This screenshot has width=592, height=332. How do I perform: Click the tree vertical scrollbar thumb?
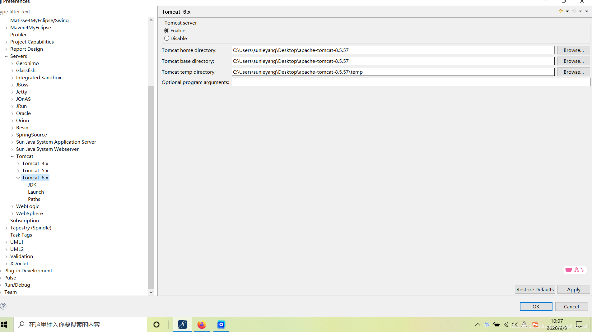tap(151, 187)
